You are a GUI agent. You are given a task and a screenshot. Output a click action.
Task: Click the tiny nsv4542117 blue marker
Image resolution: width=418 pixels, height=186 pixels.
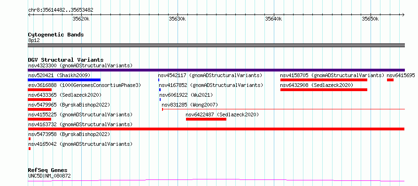pos(159,80)
